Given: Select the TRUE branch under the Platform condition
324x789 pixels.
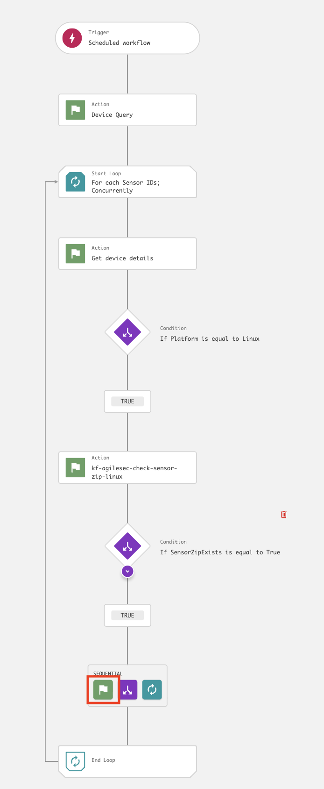Looking at the screenshot, I should (x=127, y=402).
